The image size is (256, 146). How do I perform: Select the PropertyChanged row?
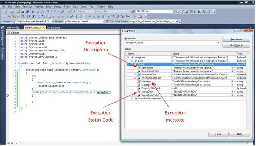click(186, 88)
